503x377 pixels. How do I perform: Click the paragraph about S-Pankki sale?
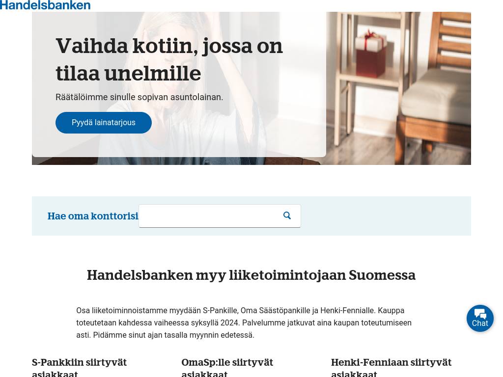click(244, 323)
